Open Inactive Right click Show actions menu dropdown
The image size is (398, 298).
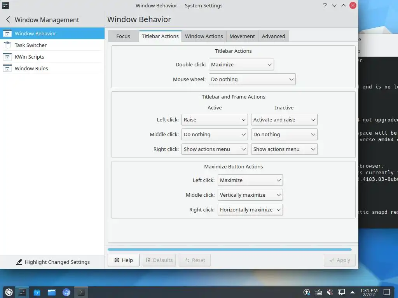[284, 149]
